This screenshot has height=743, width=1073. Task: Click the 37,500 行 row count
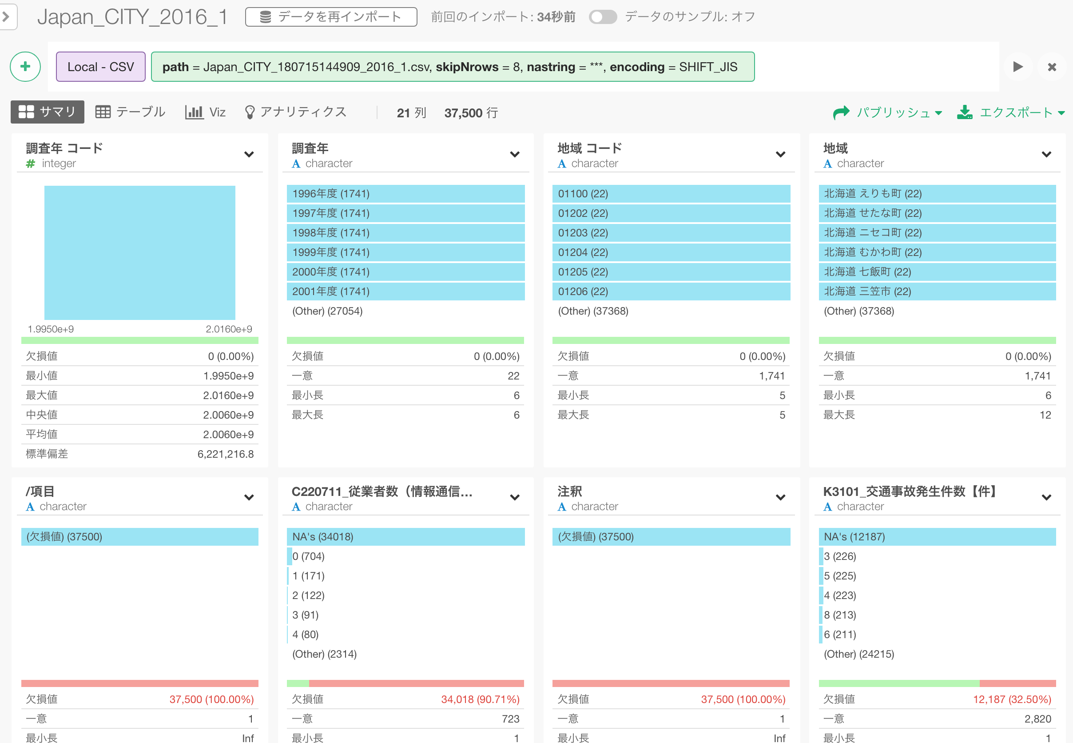471,113
